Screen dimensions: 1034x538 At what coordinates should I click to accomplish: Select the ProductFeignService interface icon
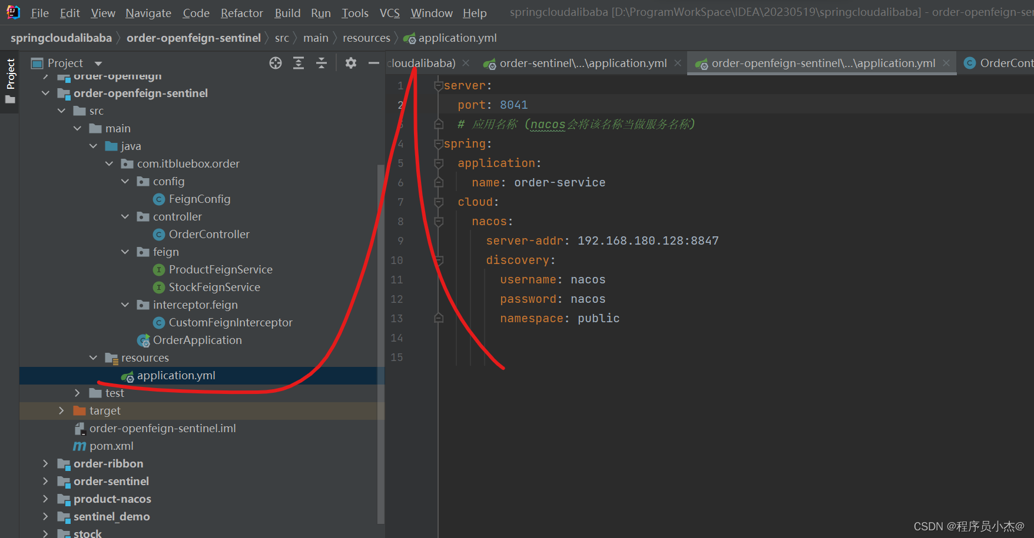[158, 270]
